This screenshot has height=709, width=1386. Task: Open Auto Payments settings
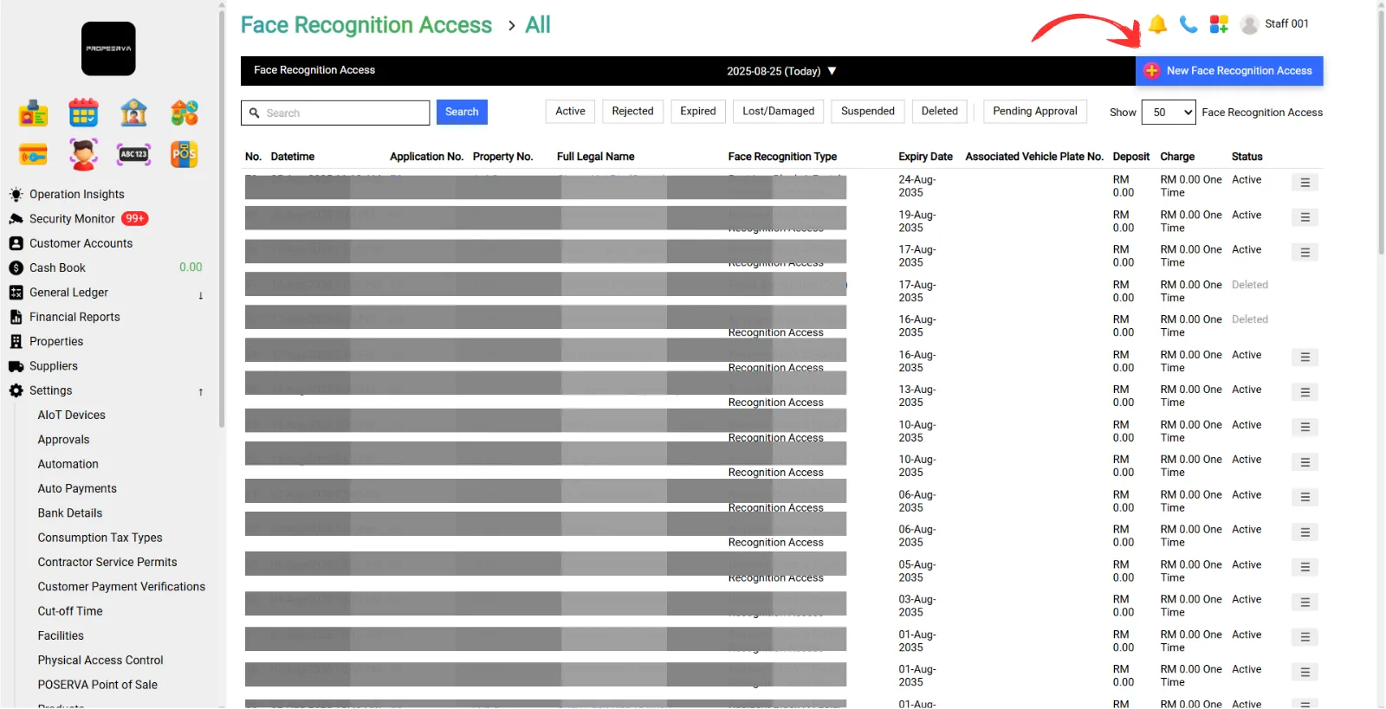point(77,489)
